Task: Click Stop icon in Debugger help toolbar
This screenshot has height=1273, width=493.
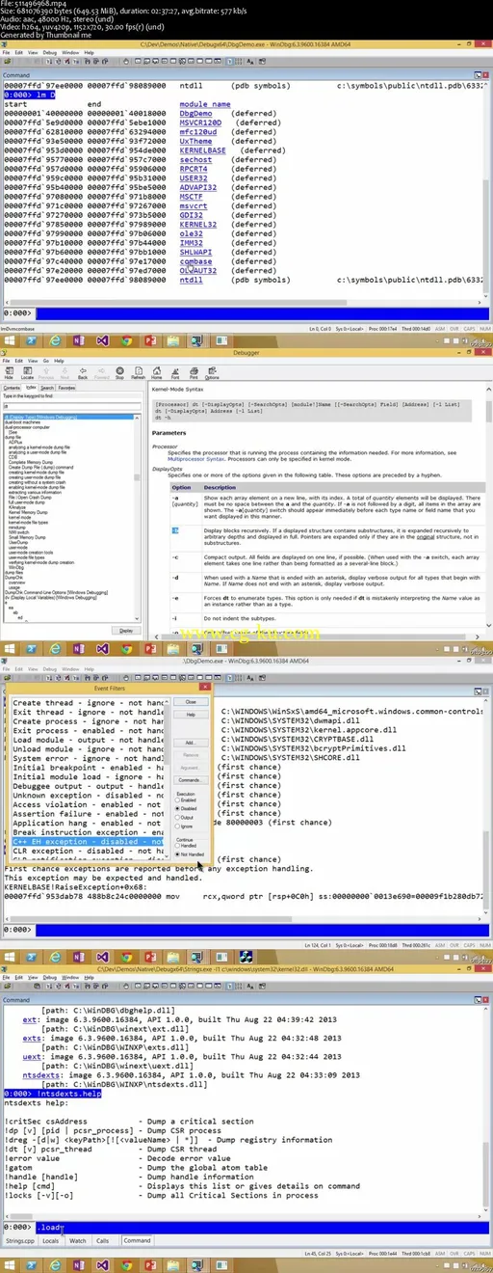Action: click(x=119, y=372)
